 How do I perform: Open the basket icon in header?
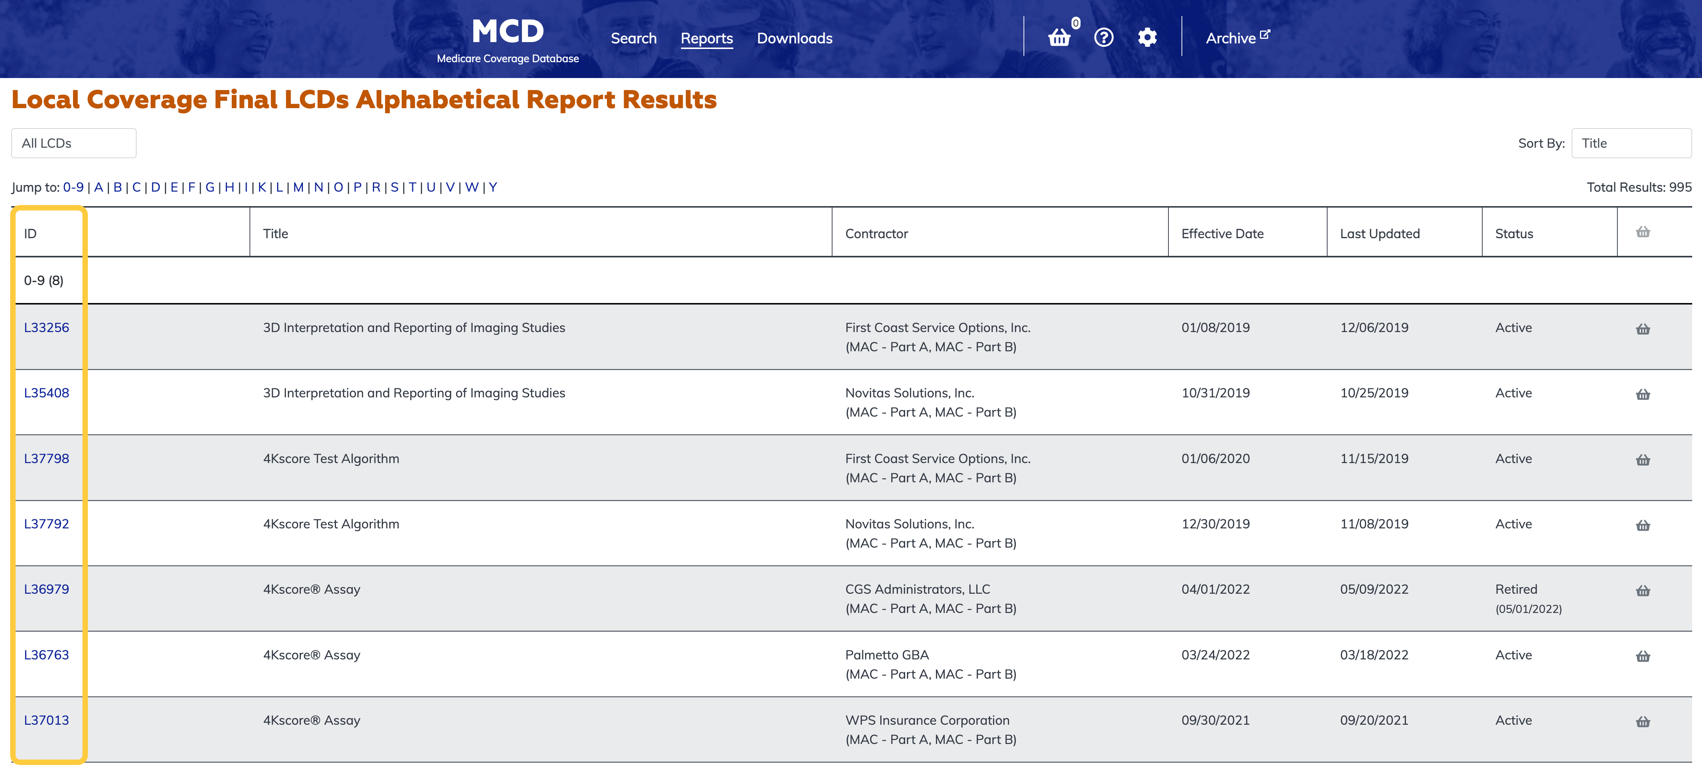(x=1059, y=38)
